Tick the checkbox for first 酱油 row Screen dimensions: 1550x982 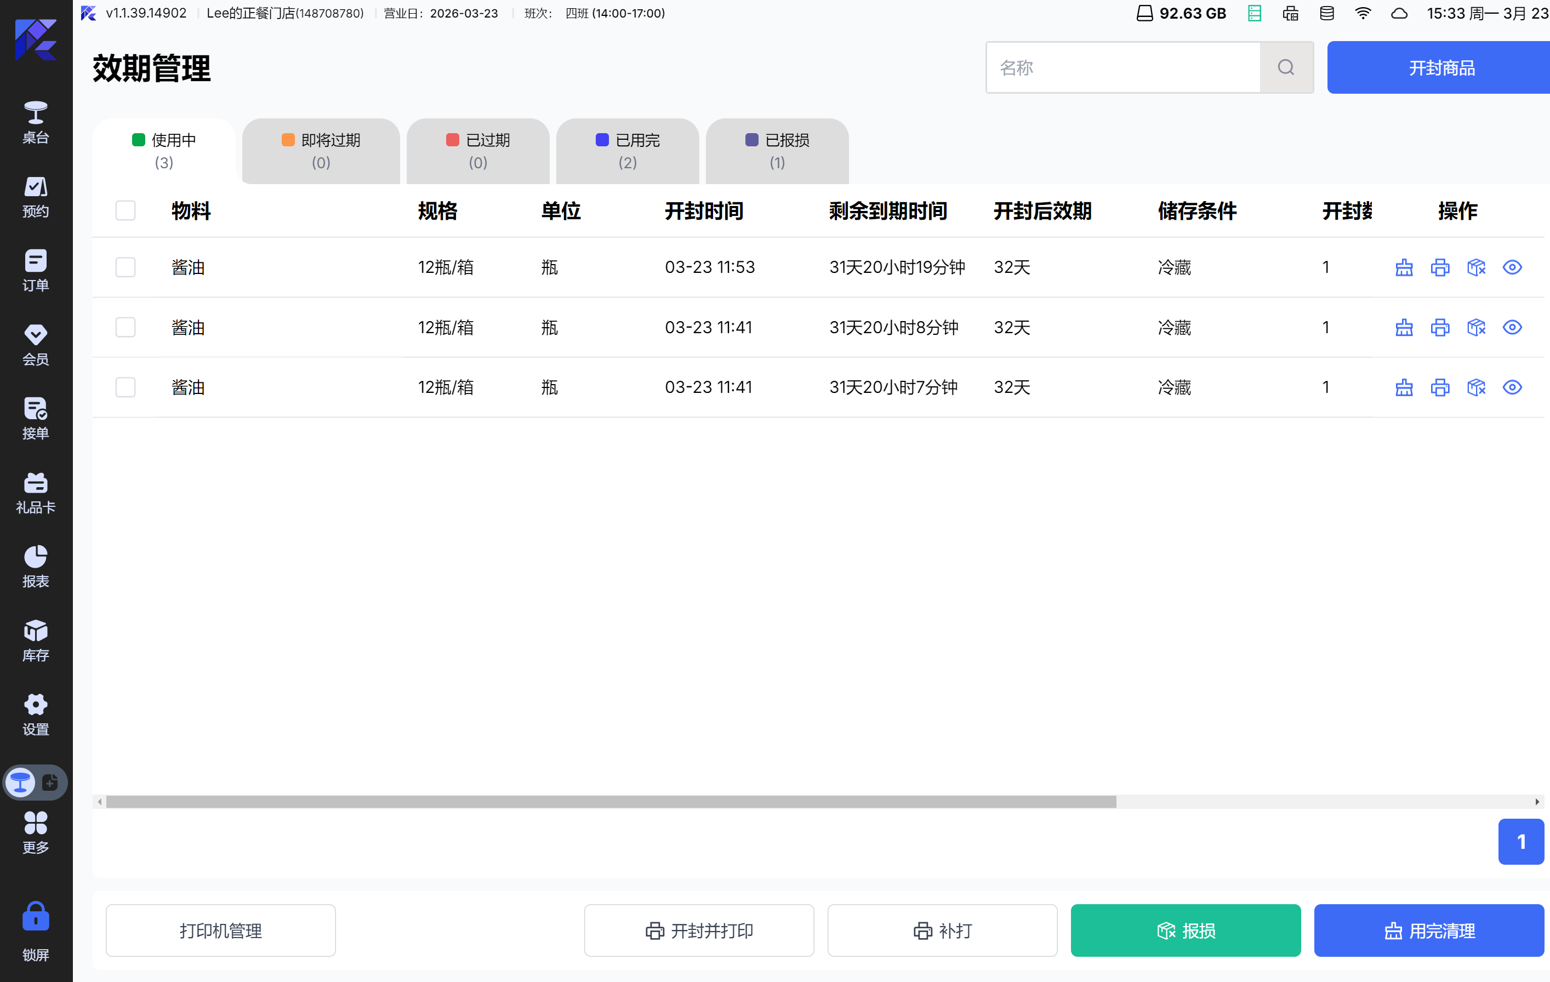pyautogui.click(x=126, y=267)
